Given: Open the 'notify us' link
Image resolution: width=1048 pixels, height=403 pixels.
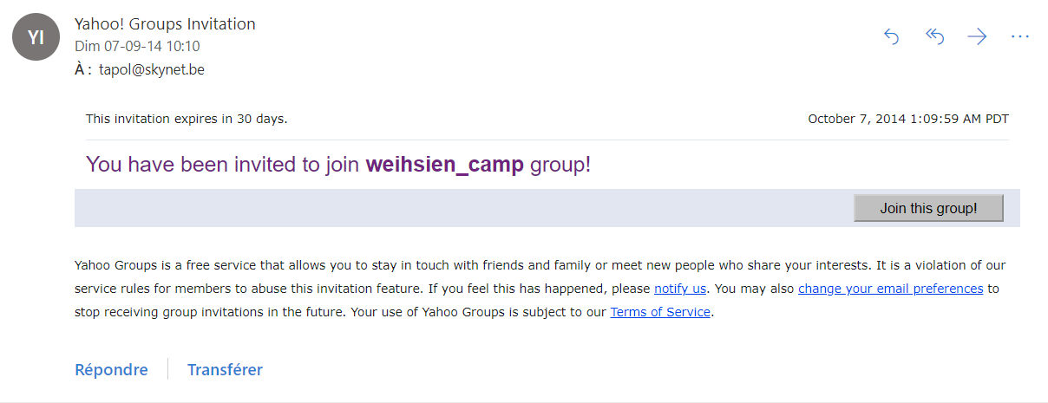Looking at the screenshot, I should pos(680,289).
